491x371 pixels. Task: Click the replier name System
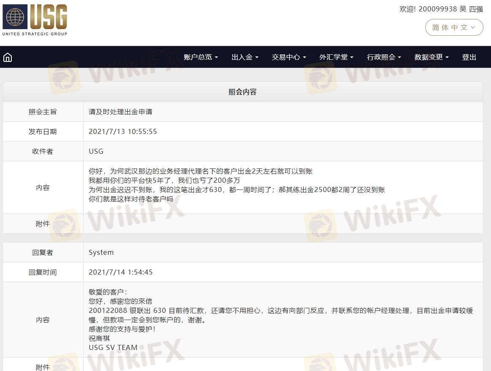pos(101,252)
